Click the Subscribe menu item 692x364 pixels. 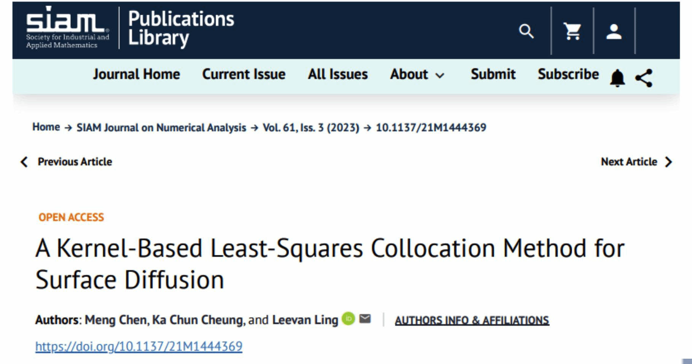(x=568, y=74)
